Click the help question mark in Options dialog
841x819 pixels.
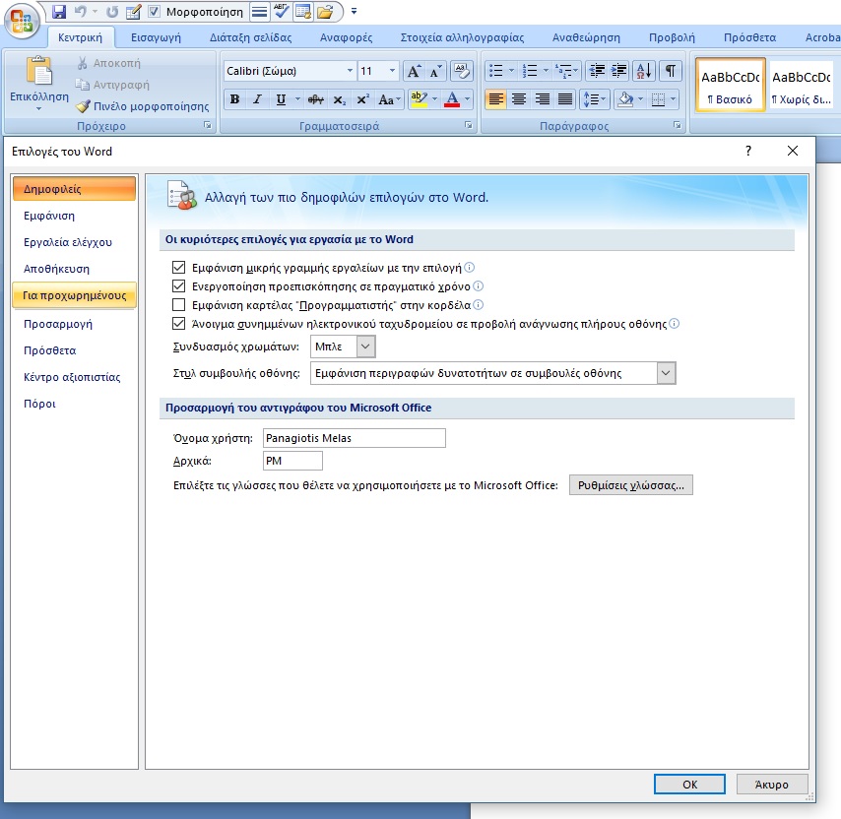[748, 152]
